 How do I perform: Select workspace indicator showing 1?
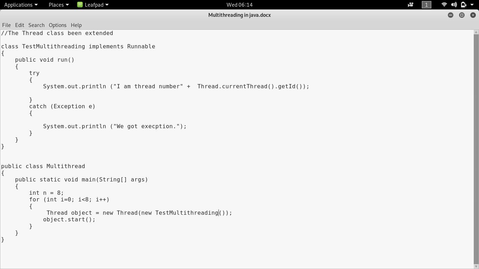[x=426, y=5]
